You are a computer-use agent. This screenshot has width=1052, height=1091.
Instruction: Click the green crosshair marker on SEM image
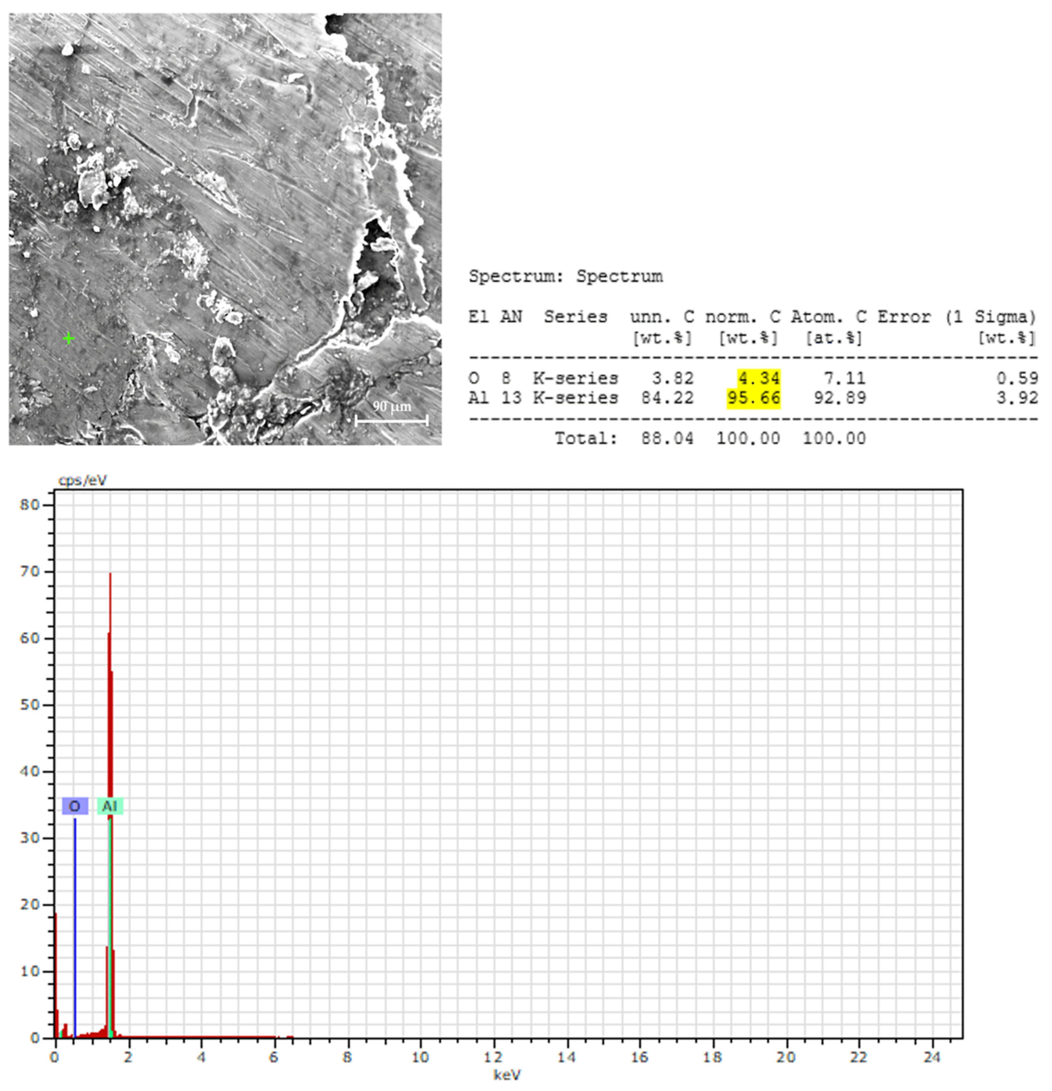pos(68,338)
